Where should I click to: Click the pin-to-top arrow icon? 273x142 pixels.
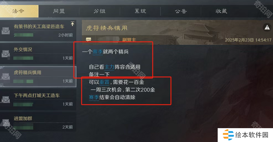coord(72,24)
